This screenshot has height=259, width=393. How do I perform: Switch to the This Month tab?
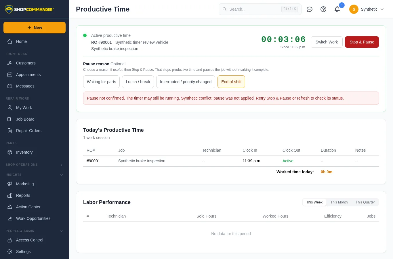click(x=339, y=202)
